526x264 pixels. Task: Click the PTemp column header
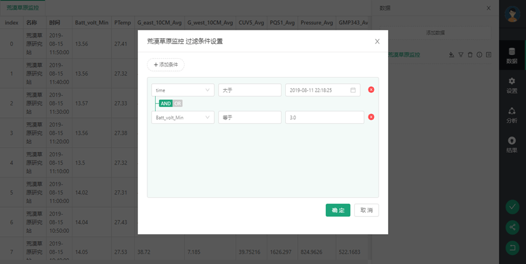(122, 22)
